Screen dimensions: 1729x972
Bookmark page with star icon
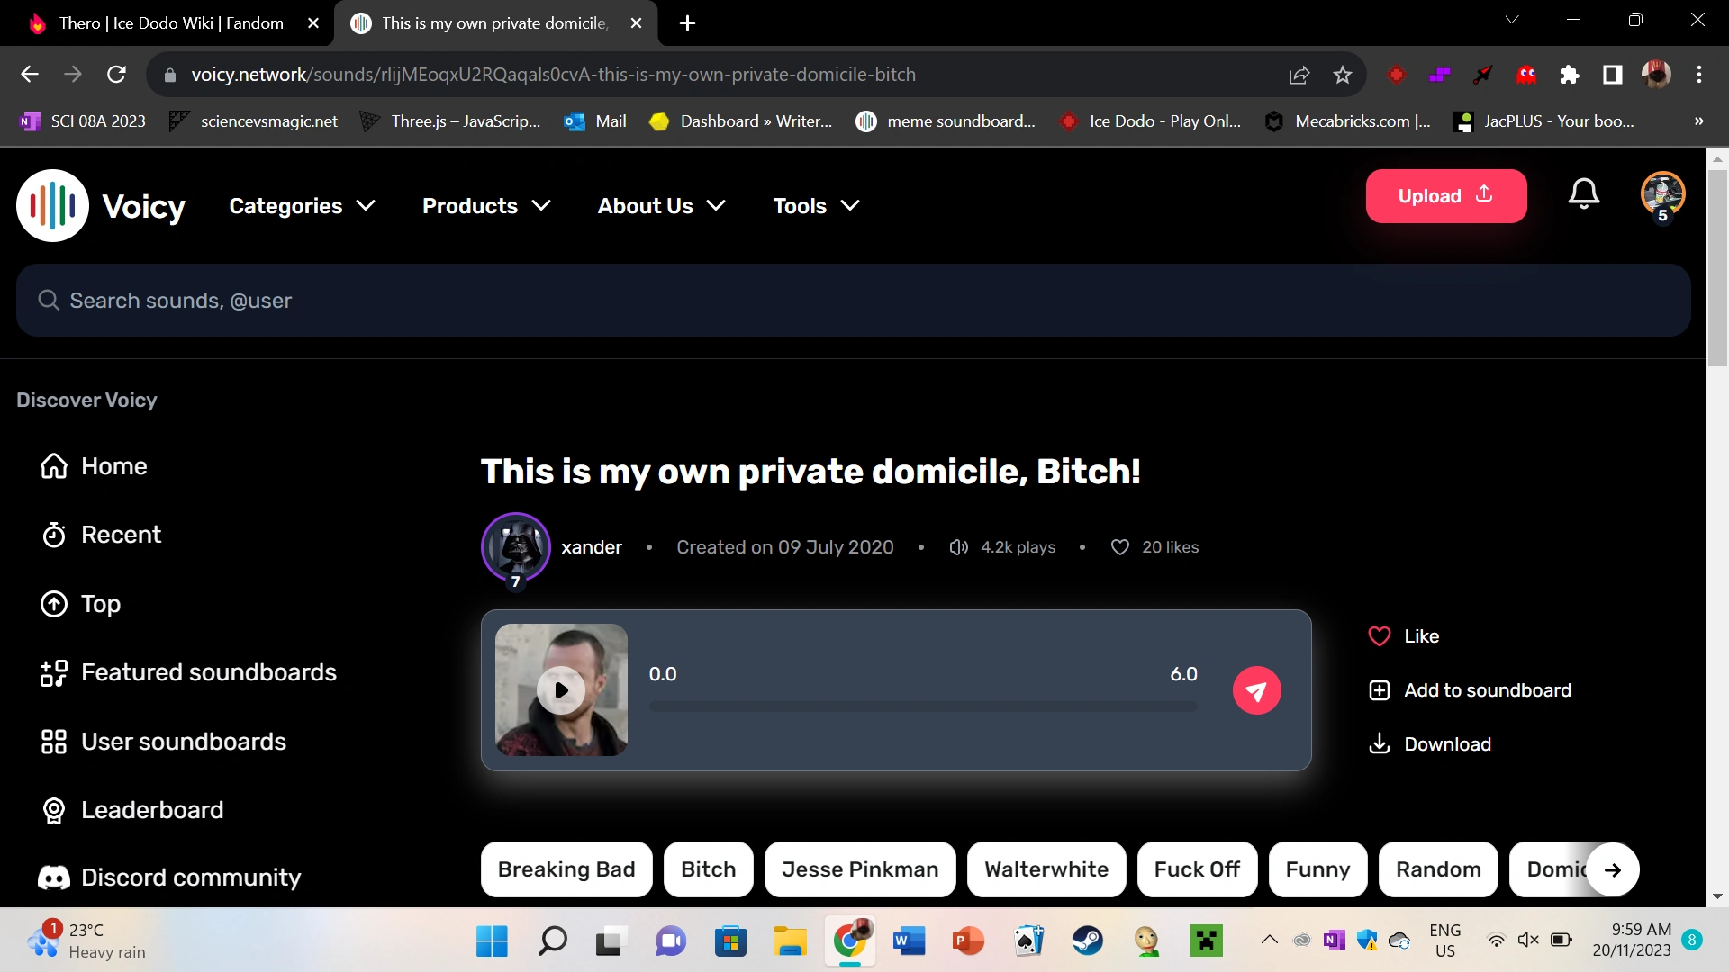[1342, 75]
